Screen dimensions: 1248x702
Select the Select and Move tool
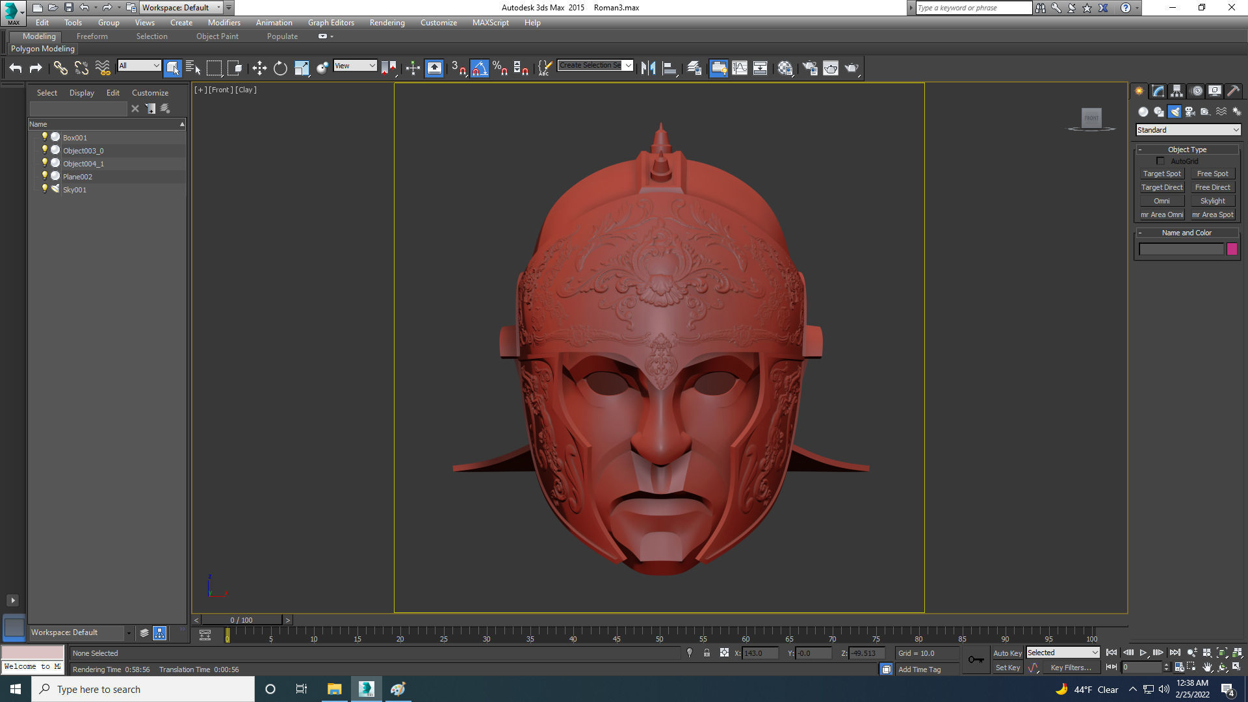(x=259, y=68)
